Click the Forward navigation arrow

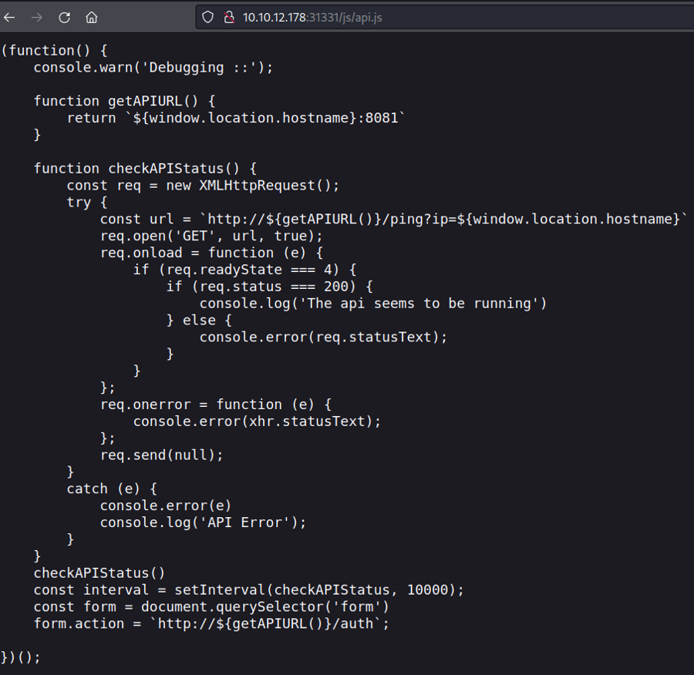[x=37, y=17]
